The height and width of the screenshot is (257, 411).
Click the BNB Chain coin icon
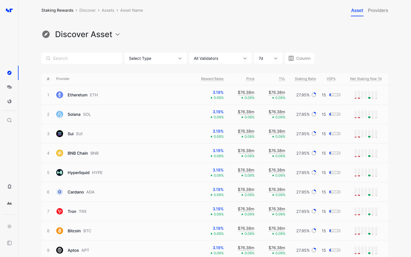(60, 153)
